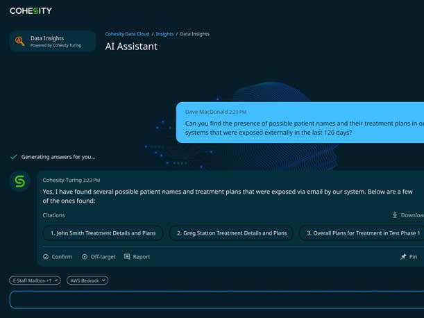Open the AWS Bedrock model dropdown
Viewport: 424px width, 318px height.
tap(87, 281)
